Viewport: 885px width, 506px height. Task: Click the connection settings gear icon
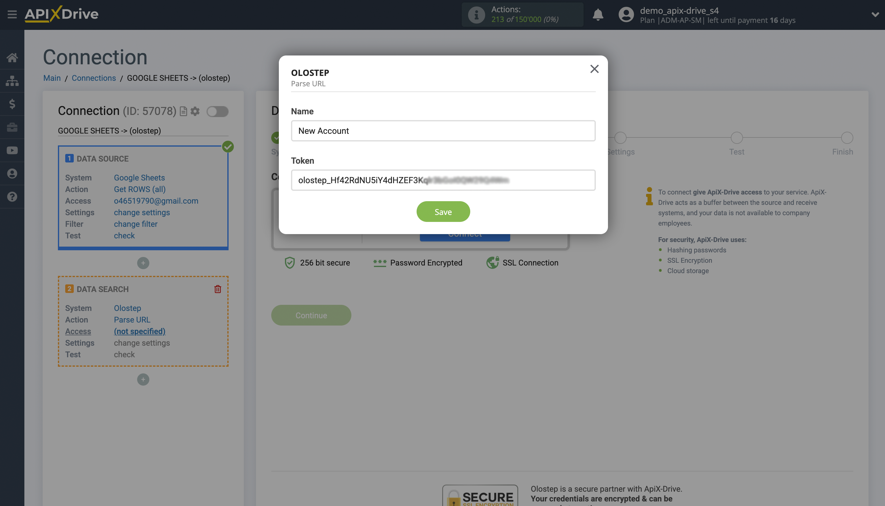195,111
